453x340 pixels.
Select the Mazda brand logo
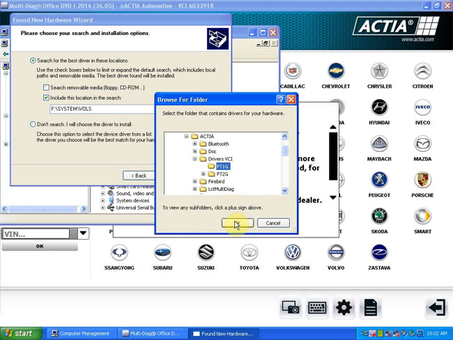pyautogui.click(x=422, y=144)
